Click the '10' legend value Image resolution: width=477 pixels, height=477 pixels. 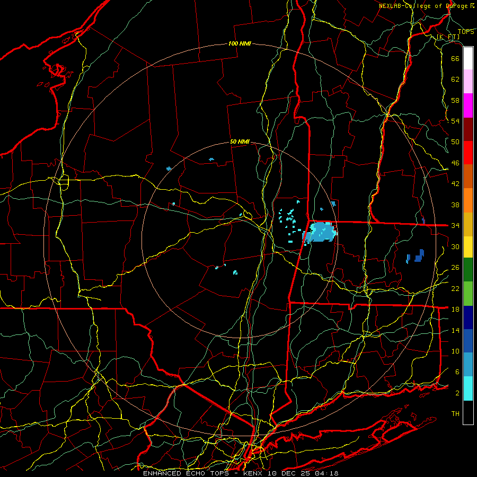click(x=455, y=351)
